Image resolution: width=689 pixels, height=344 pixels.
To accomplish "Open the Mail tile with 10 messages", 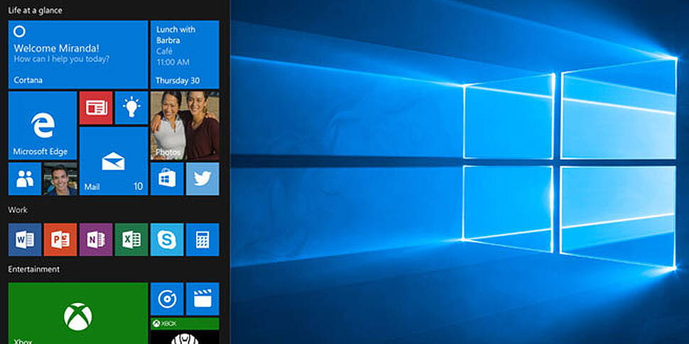I will pos(114,161).
